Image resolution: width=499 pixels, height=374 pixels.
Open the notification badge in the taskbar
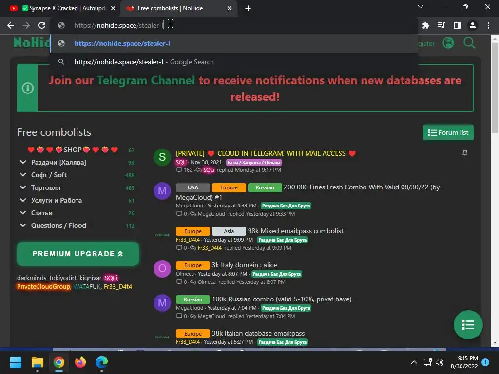(485, 362)
